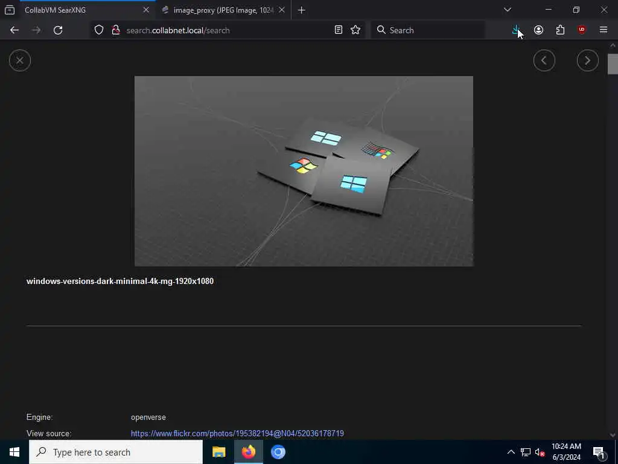Open Firefox account menu
Viewport: 618px width, 464px height.
pyautogui.click(x=538, y=30)
